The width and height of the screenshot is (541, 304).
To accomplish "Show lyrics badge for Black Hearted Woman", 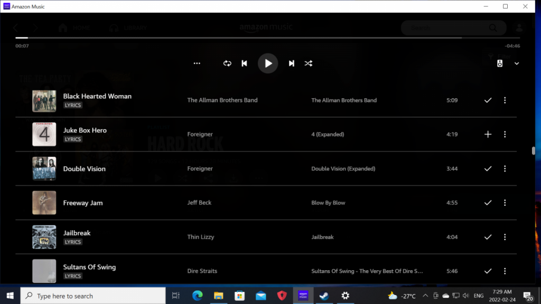I will coord(73,105).
